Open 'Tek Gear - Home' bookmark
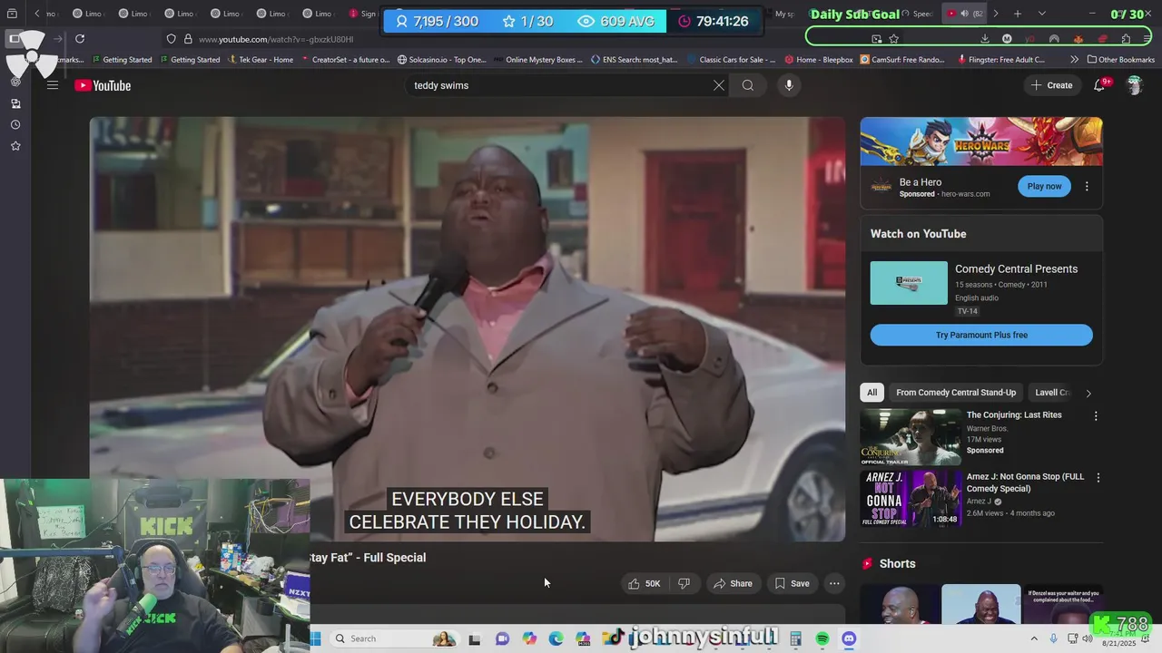1162x653 pixels. coord(260,60)
